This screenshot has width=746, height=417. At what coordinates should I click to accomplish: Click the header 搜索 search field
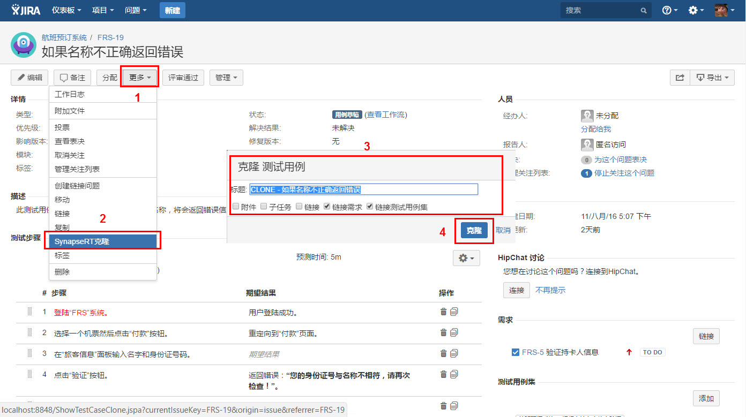tap(606, 10)
